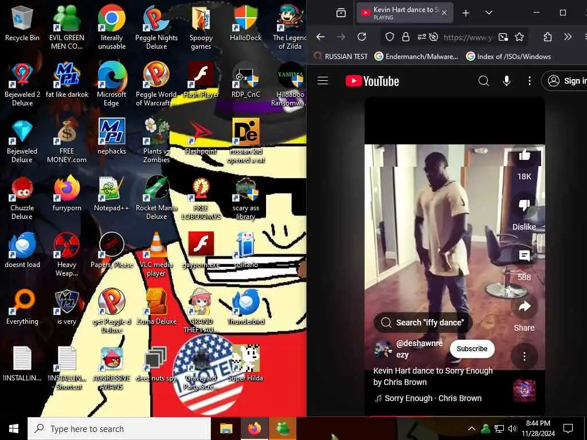
Task: Open Papers, Please desktop shortcut
Action: click(x=112, y=251)
